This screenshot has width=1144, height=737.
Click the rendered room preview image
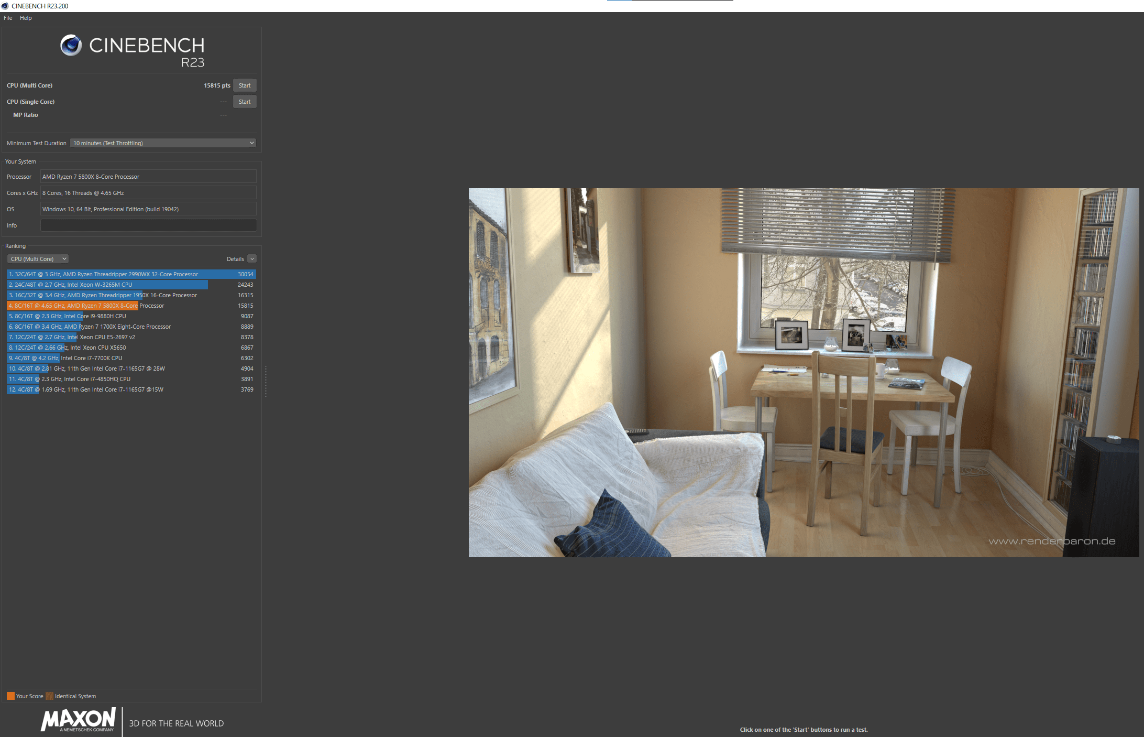(804, 372)
